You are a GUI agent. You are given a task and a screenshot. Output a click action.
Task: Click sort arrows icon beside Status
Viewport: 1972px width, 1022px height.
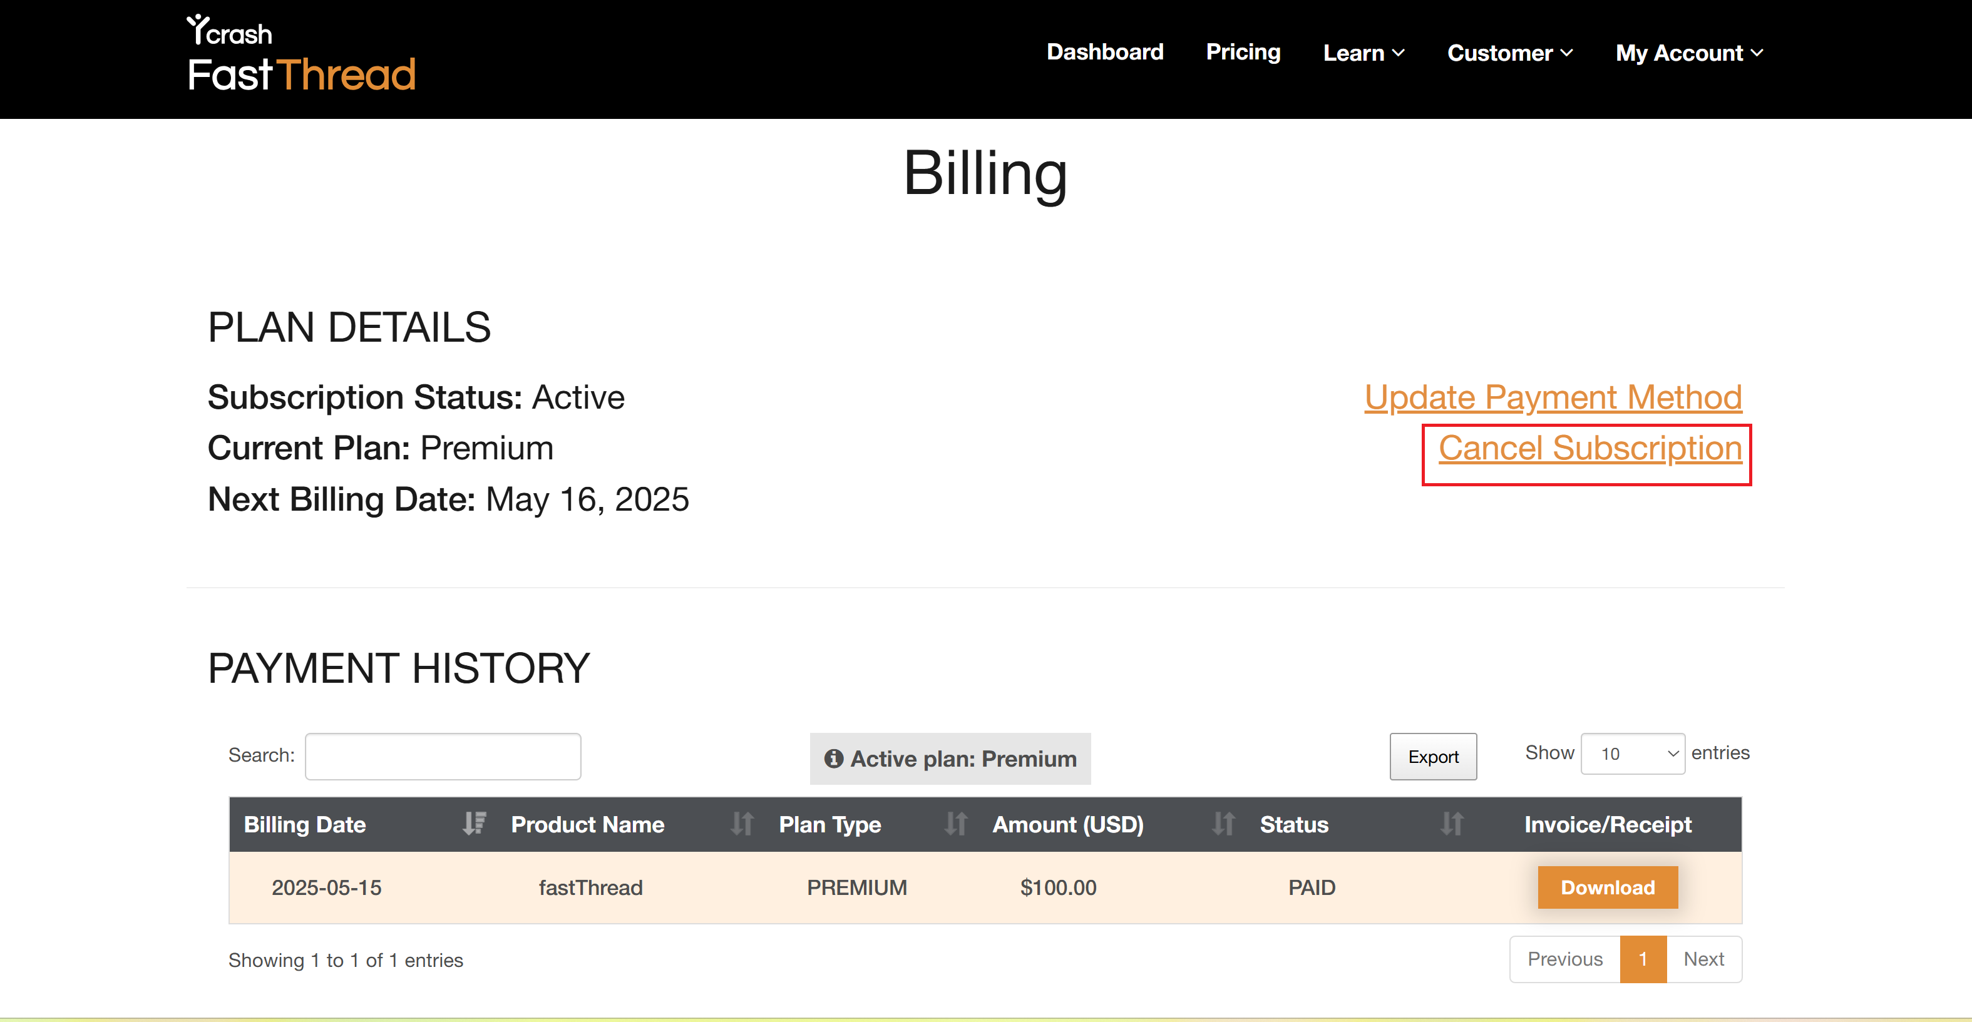(1451, 824)
